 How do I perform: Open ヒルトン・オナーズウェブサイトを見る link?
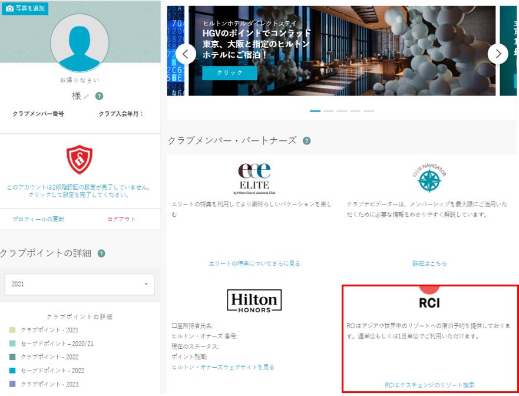coord(223,367)
